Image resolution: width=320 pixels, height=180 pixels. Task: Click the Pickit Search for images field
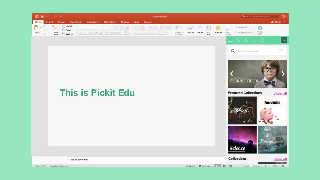(x=257, y=51)
